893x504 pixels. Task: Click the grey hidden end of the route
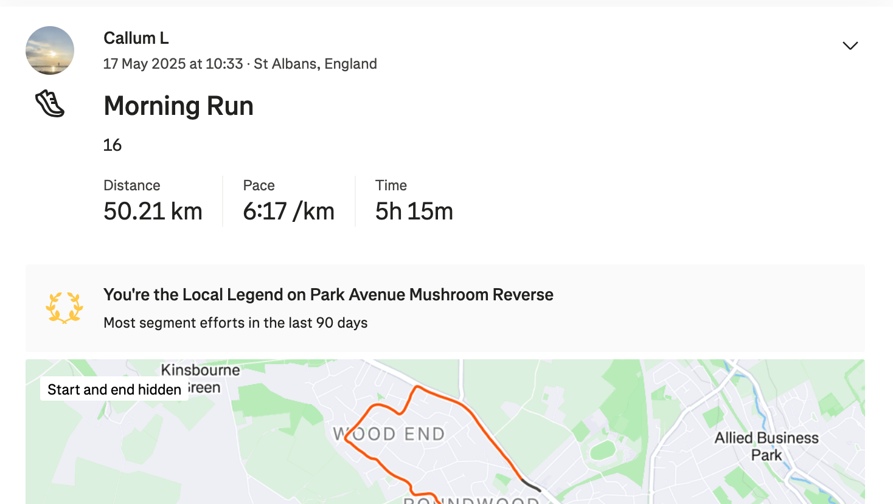click(x=531, y=485)
